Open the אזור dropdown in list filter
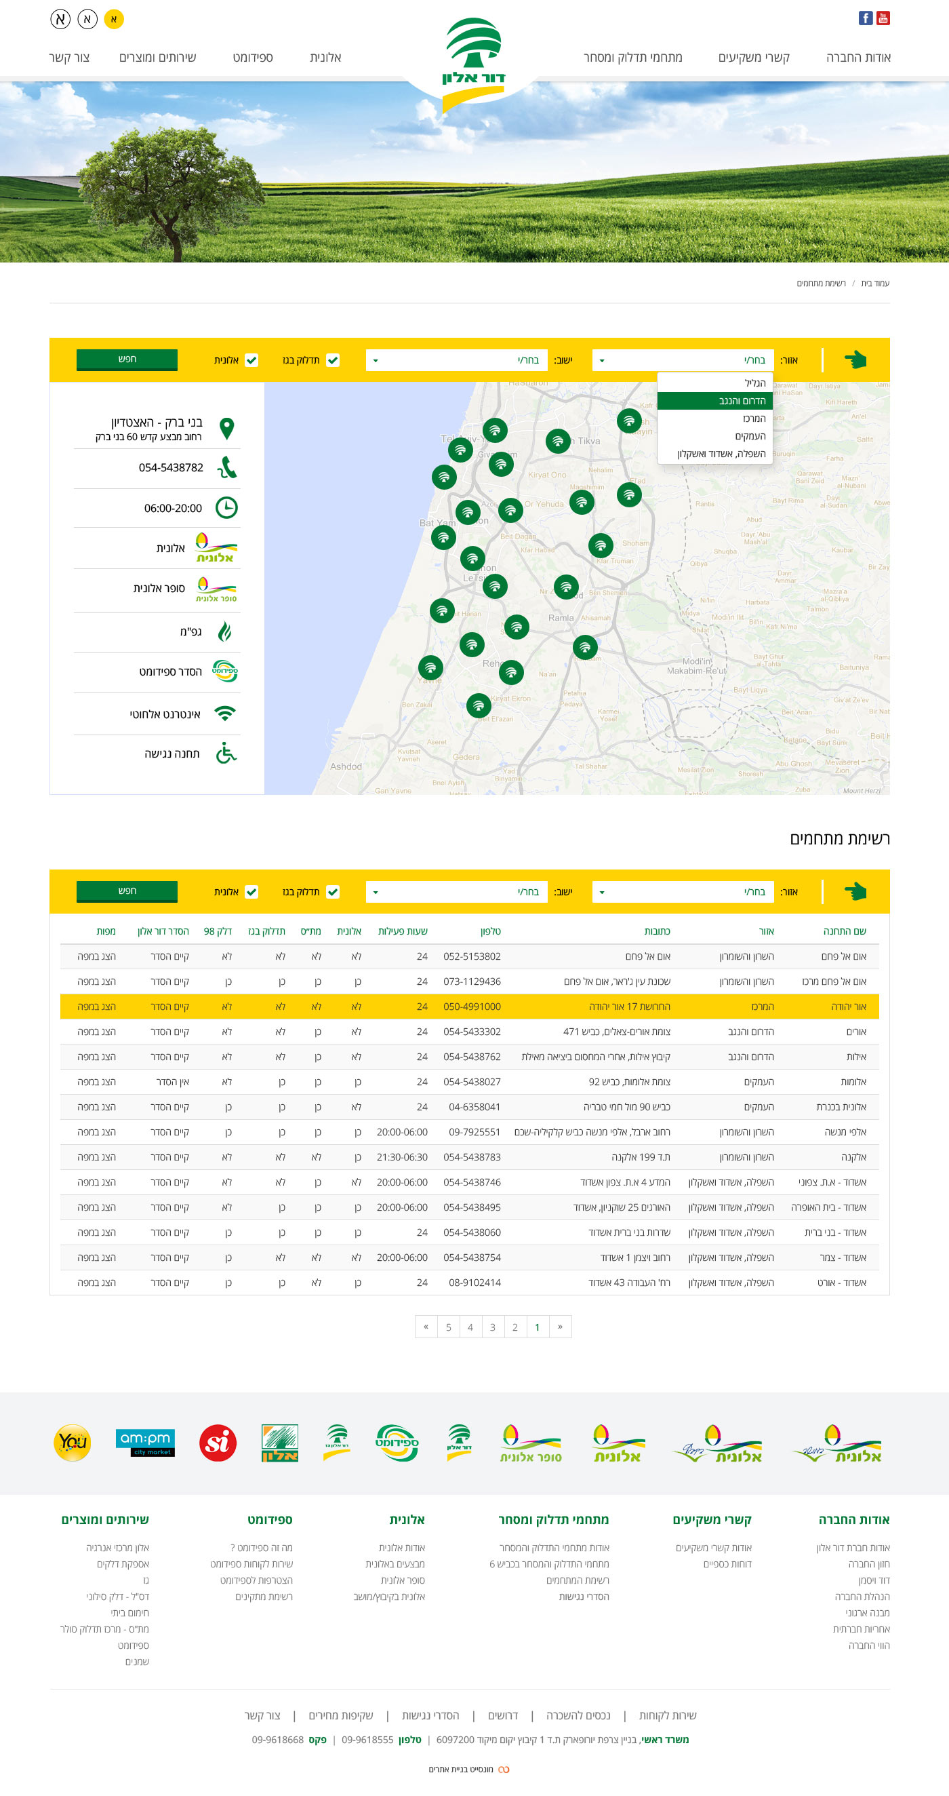The width and height of the screenshot is (949, 1796). [683, 892]
